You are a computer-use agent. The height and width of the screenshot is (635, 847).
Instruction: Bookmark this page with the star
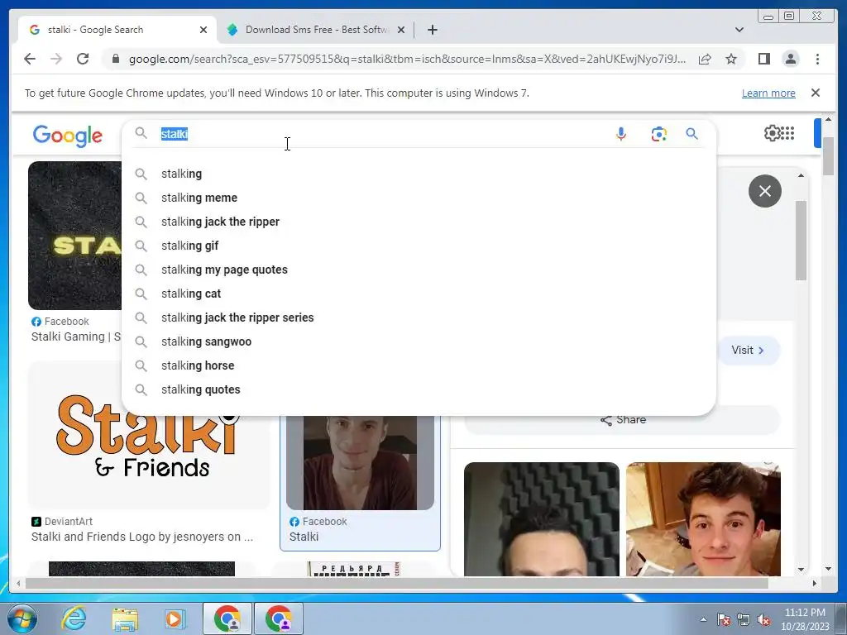pyautogui.click(x=731, y=59)
